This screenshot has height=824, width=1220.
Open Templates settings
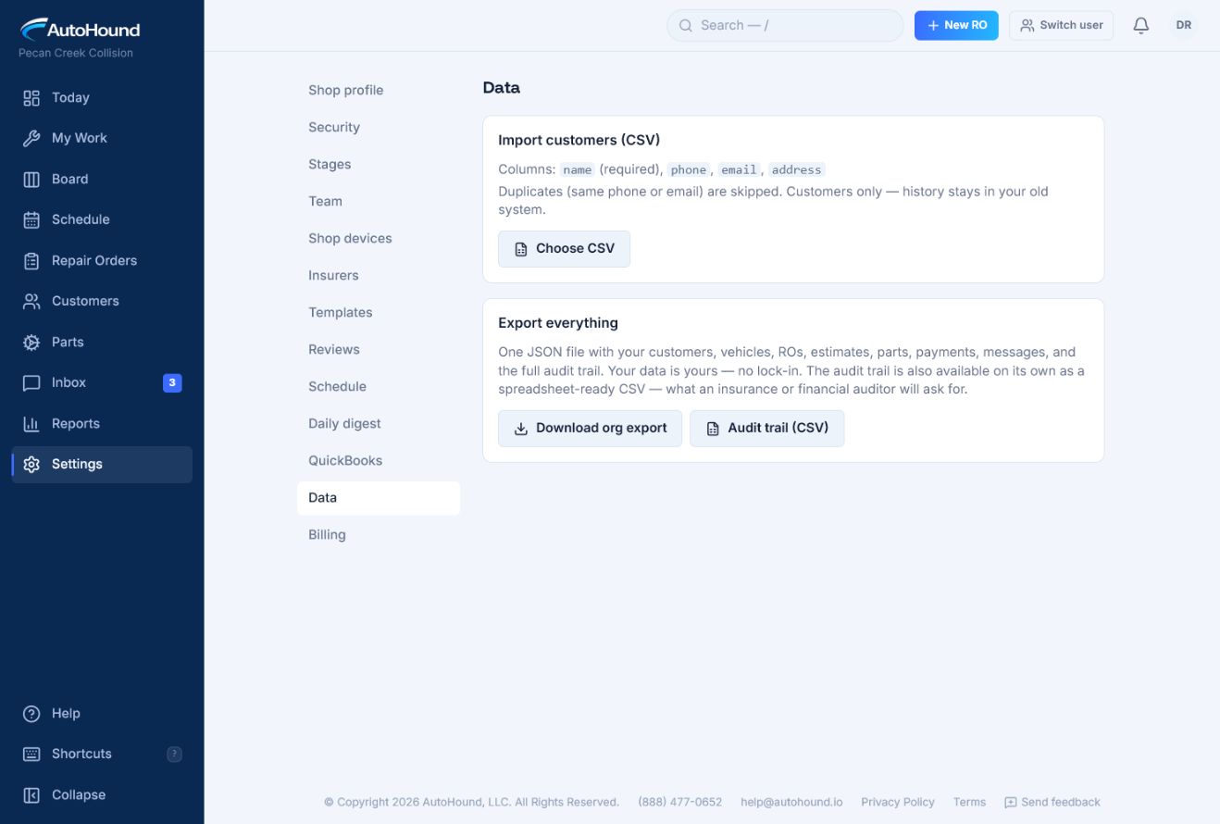tap(378, 313)
